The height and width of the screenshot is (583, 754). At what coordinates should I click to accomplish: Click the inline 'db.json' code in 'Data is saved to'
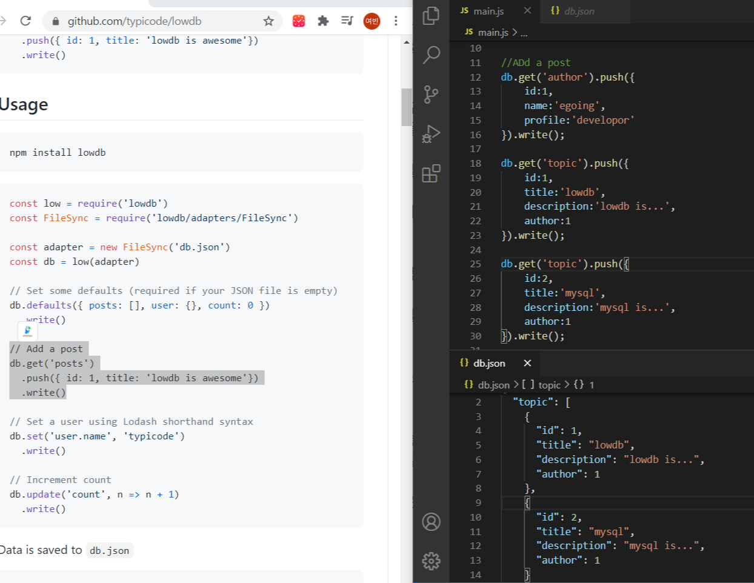coord(109,550)
